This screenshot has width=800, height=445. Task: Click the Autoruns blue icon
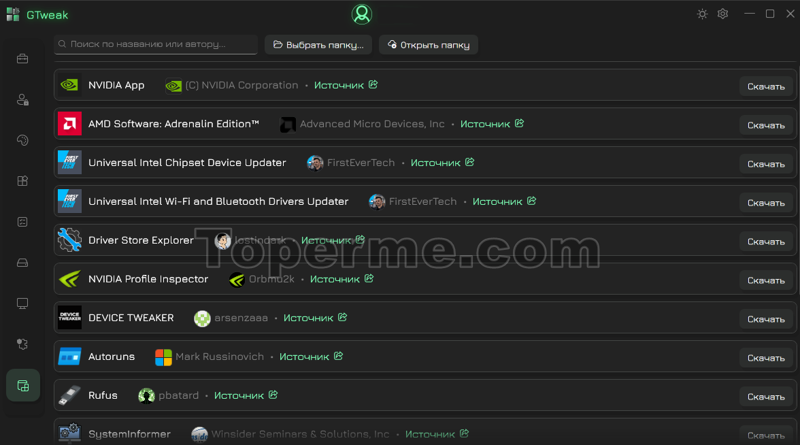pyautogui.click(x=69, y=357)
